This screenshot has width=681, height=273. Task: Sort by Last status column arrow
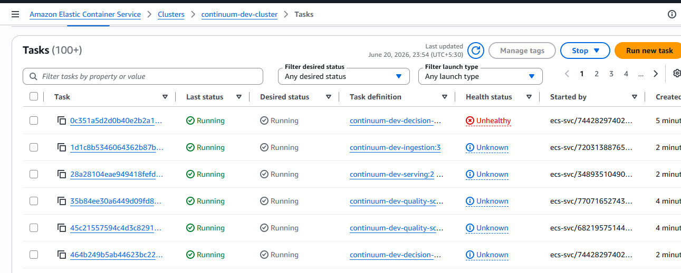coord(239,97)
